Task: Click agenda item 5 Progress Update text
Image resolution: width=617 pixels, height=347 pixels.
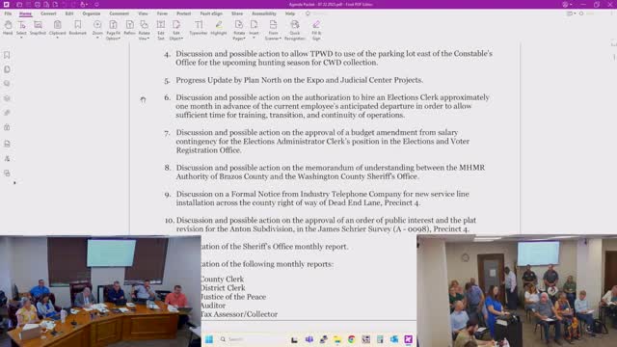Action: tap(300, 80)
